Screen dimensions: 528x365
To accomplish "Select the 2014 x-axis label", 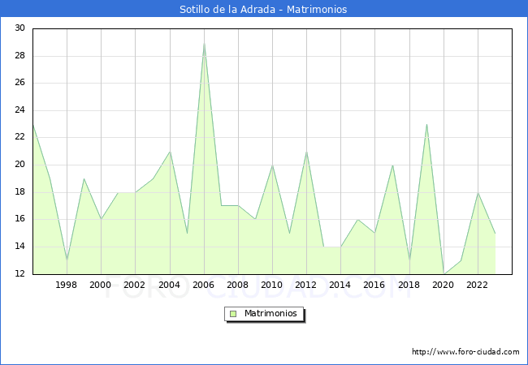I will point(340,286).
